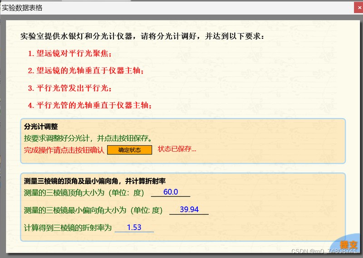363x258 pixels.
Task: Click requirement 2. 望远镜的光轴垂直于仪器主轴
Action: coord(86,71)
